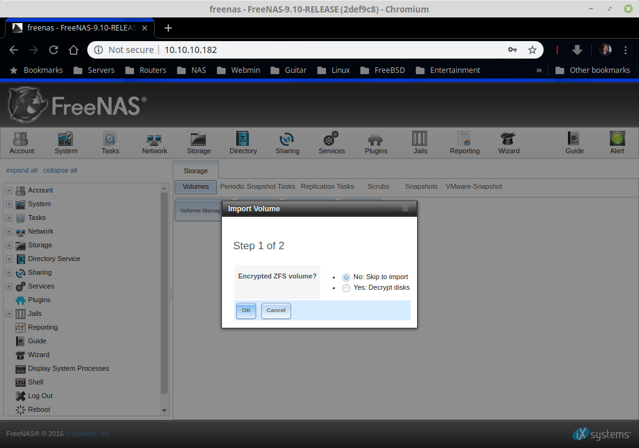Select Reporting in sidebar tree
The image size is (639, 448).
pos(43,327)
